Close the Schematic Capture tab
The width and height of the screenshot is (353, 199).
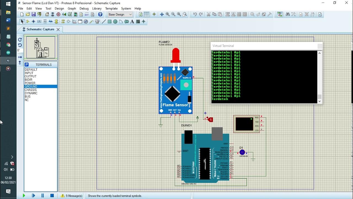(x=58, y=29)
